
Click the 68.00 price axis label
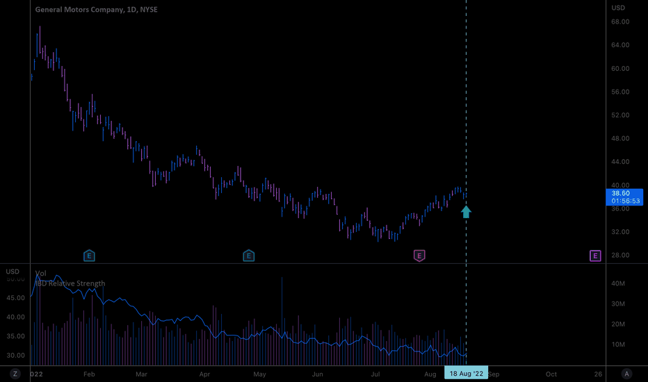620,22
